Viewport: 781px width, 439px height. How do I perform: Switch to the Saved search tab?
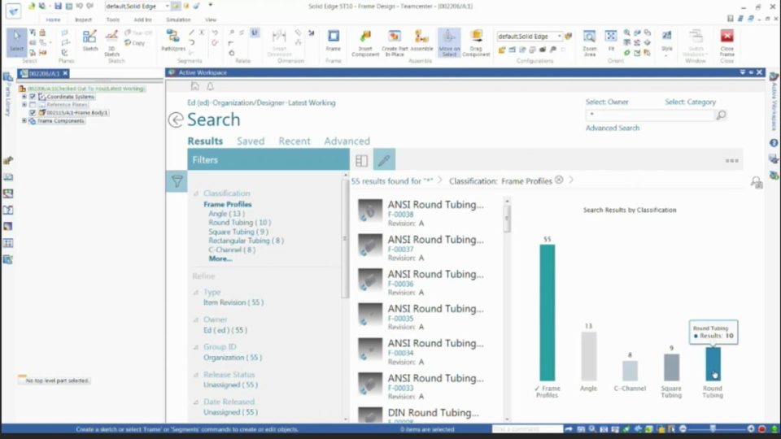[251, 141]
